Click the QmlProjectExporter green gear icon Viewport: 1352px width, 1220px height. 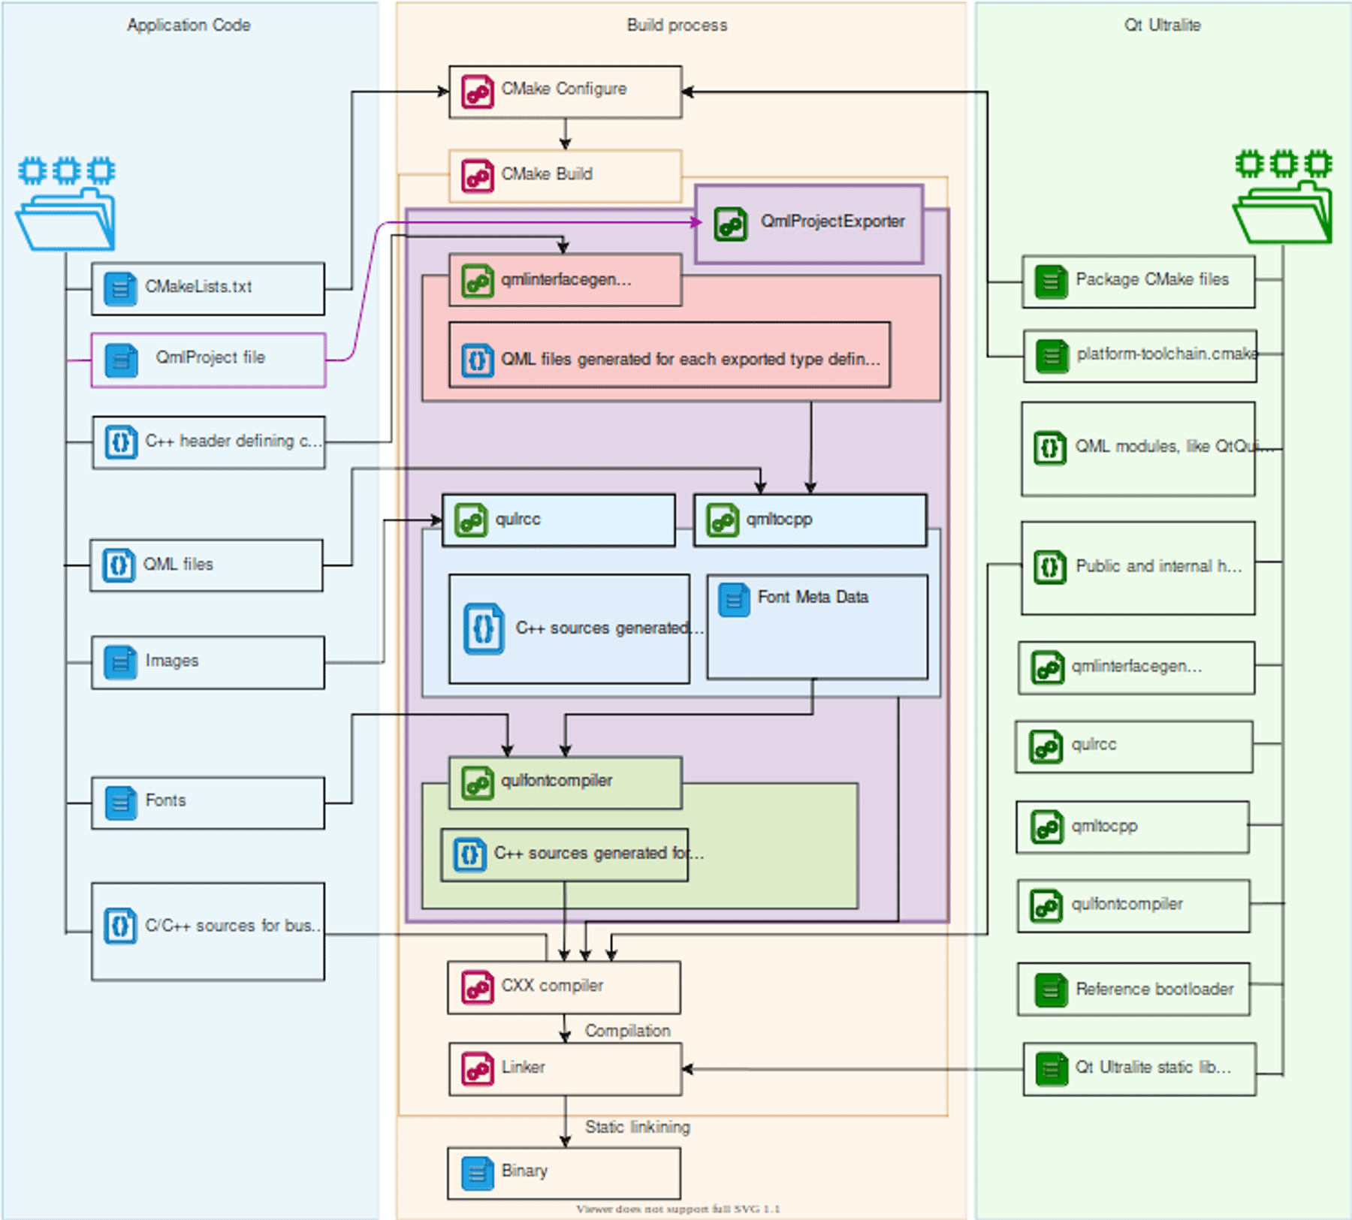tap(731, 224)
